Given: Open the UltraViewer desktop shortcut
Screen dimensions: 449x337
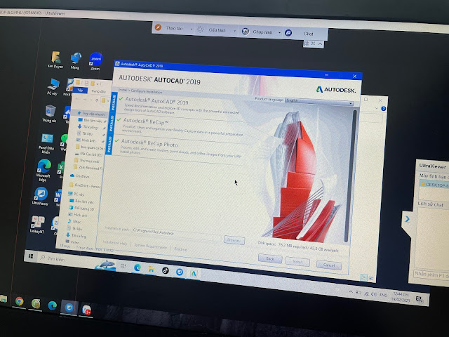Looking at the screenshot, I should 41,197.
